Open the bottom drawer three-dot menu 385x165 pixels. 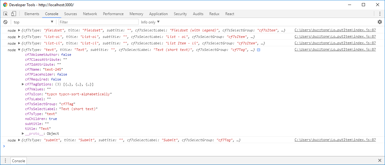pyautogui.click(x=5, y=161)
